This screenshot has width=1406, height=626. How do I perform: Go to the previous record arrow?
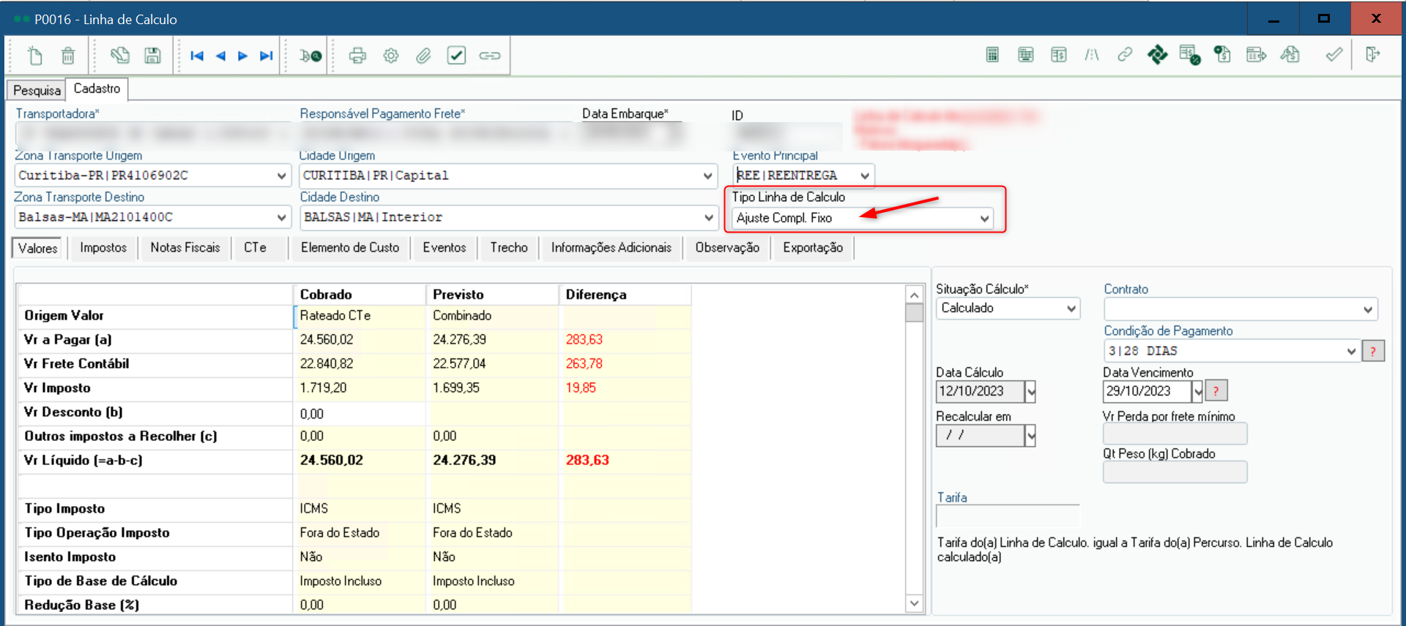[x=220, y=56]
